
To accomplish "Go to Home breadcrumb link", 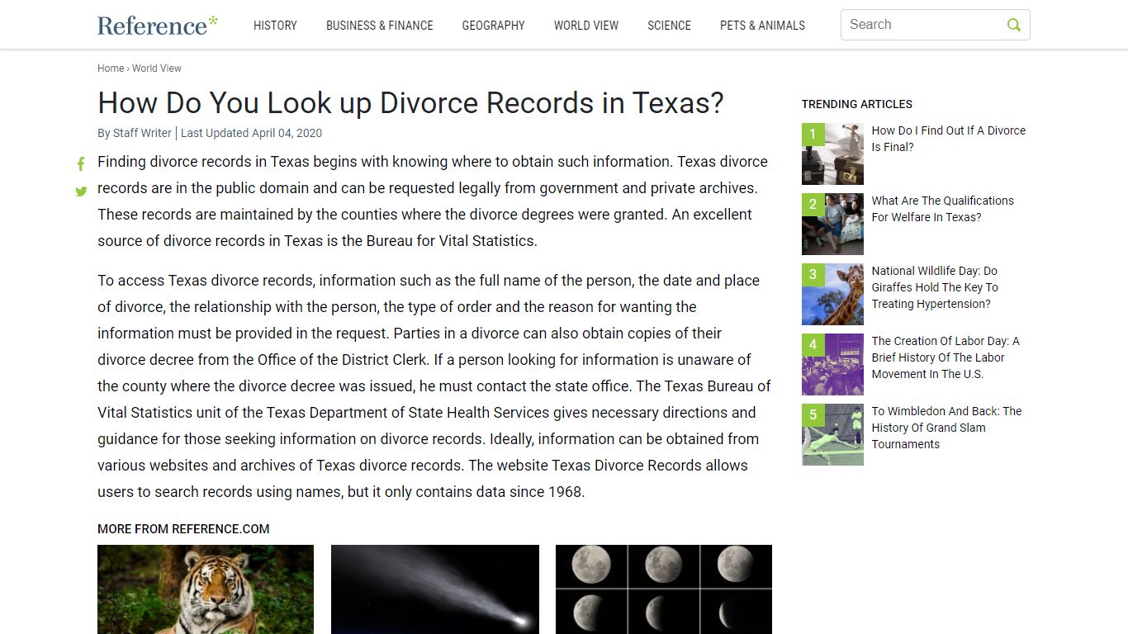I will 111,69.
